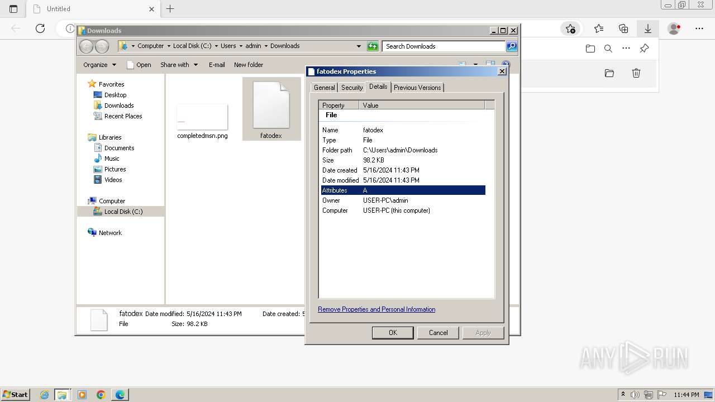This screenshot has width=715, height=402.
Task: Switch to the Details tab
Action: (x=378, y=87)
